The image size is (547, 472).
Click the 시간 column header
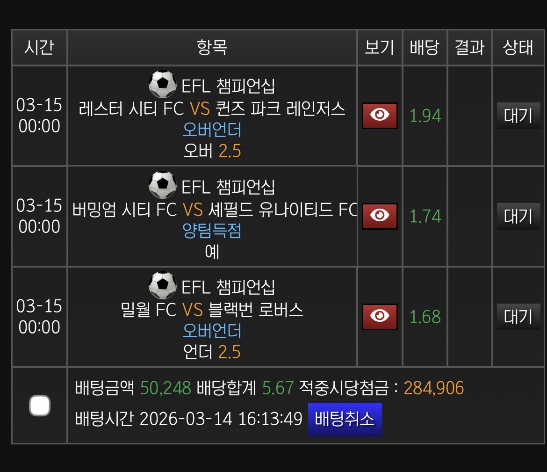pos(40,48)
